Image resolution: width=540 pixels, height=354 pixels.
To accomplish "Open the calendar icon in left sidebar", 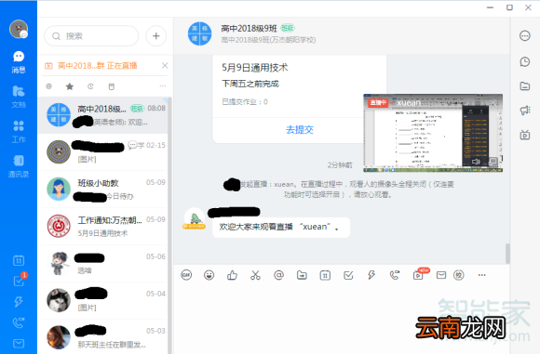I will click(19, 260).
